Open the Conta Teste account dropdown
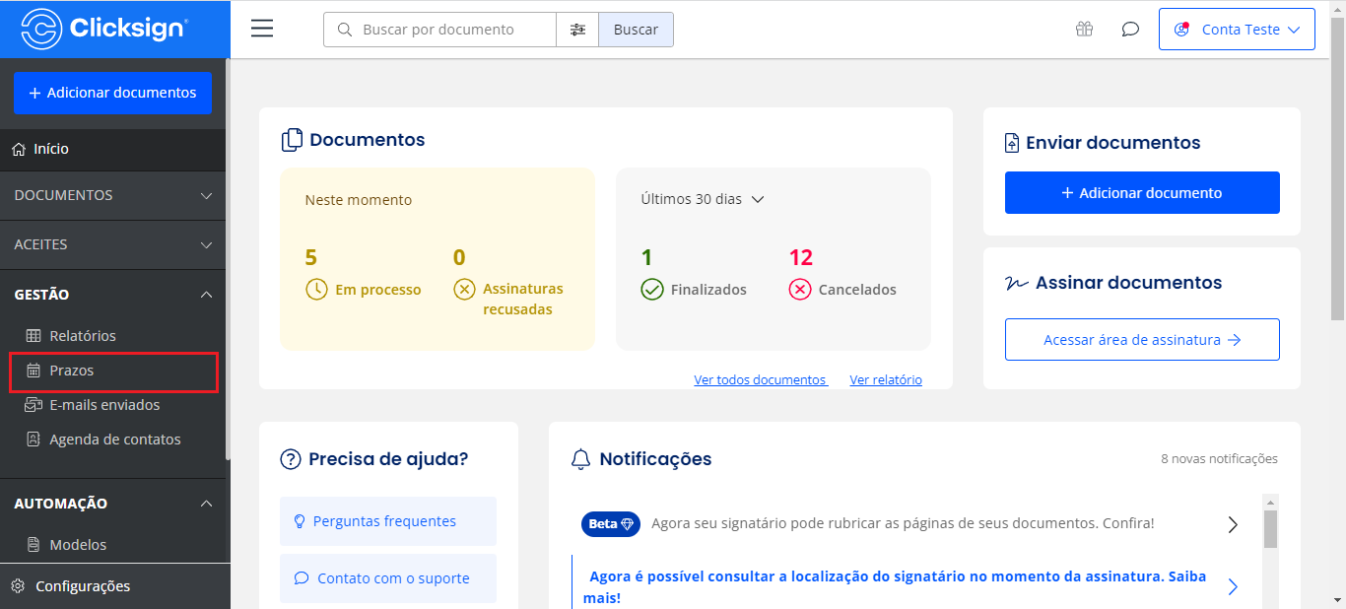This screenshot has height=609, width=1346. pyautogui.click(x=1237, y=30)
